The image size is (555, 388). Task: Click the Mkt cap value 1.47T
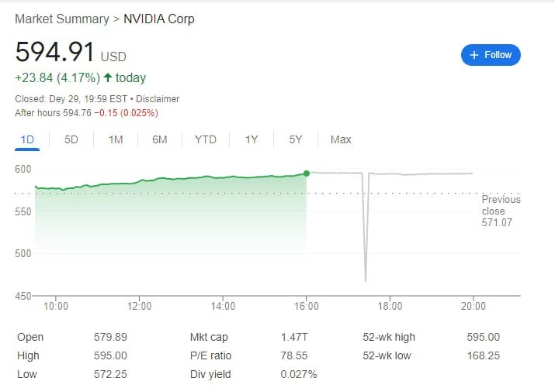point(296,337)
